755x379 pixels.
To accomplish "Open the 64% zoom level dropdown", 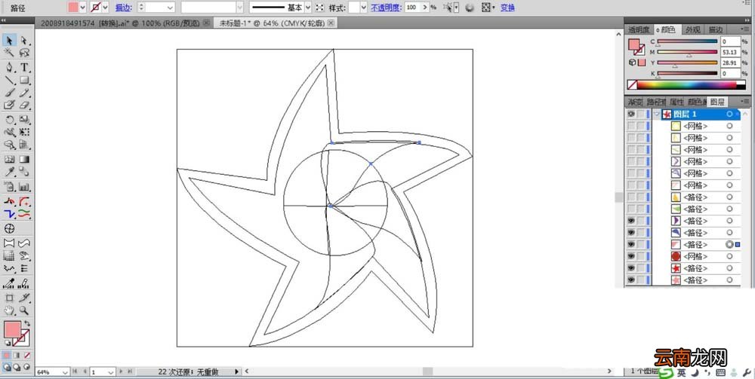I will pyautogui.click(x=65, y=372).
